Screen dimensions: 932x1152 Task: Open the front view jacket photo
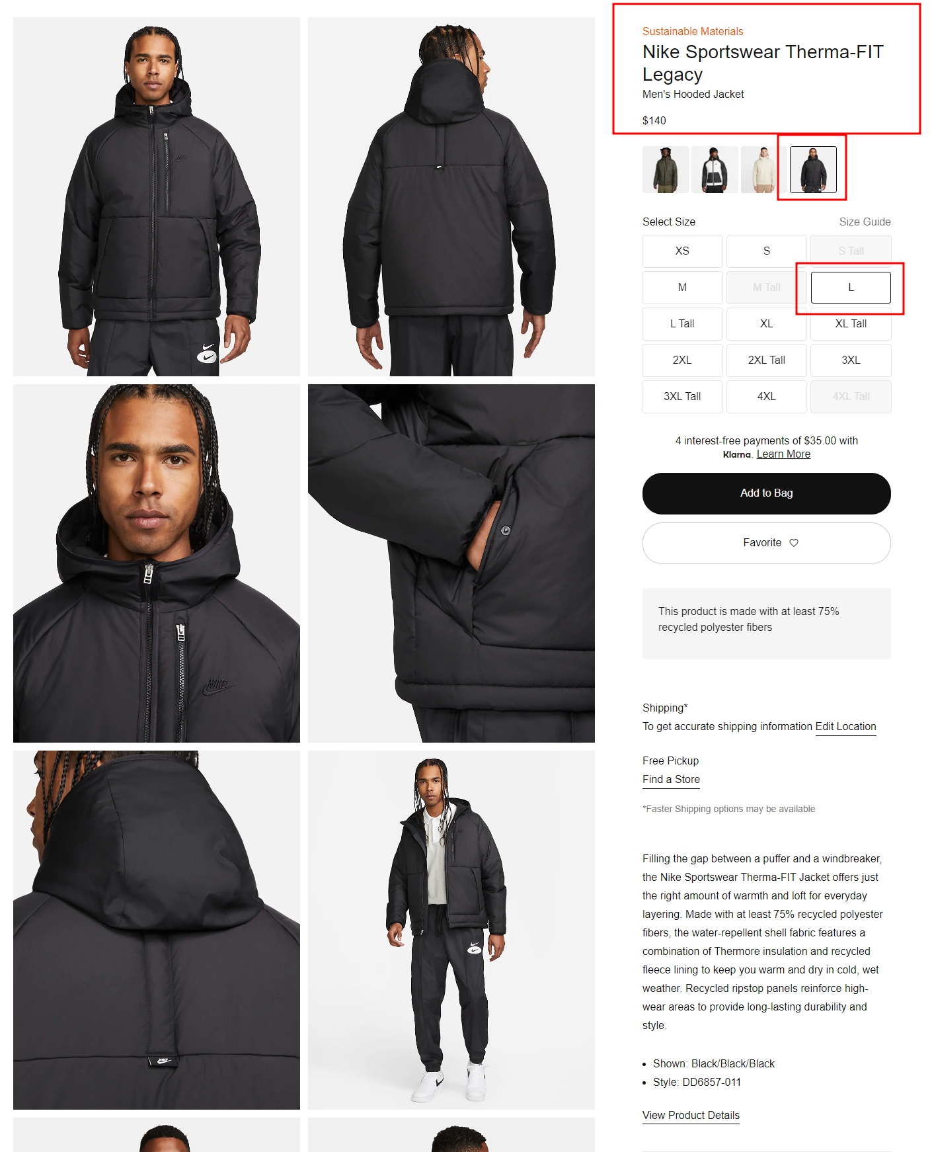pos(157,196)
